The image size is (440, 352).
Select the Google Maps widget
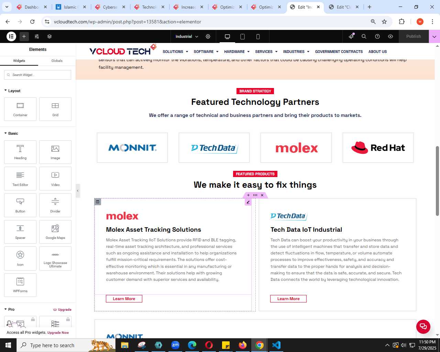pyautogui.click(x=55, y=232)
